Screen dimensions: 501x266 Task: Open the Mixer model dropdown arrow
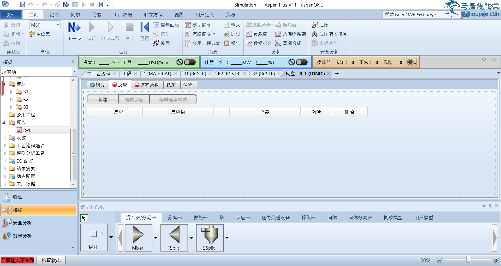coord(156,238)
